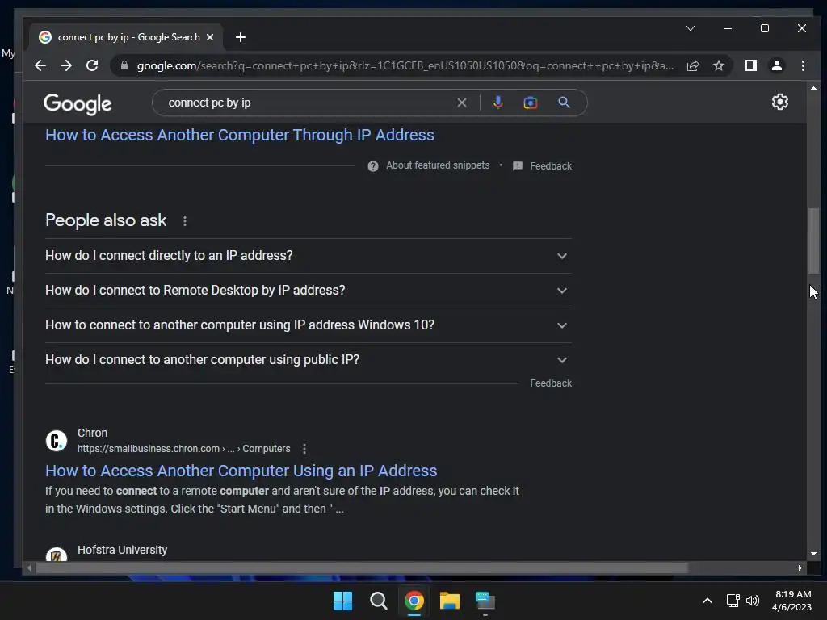Click the scroll down arrow
The width and height of the screenshot is (827, 620).
click(x=813, y=554)
